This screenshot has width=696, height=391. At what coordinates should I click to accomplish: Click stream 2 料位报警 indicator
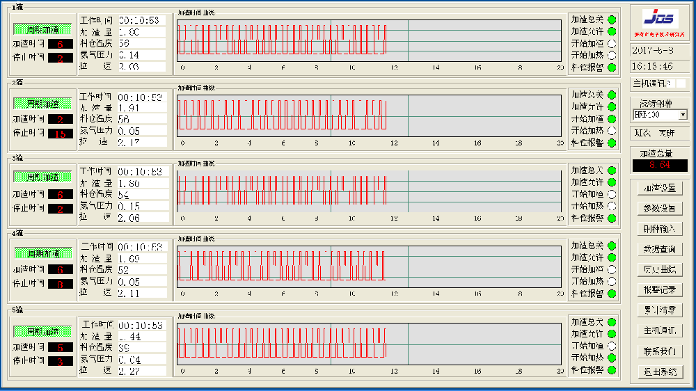pyautogui.click(x=612, y=143)
